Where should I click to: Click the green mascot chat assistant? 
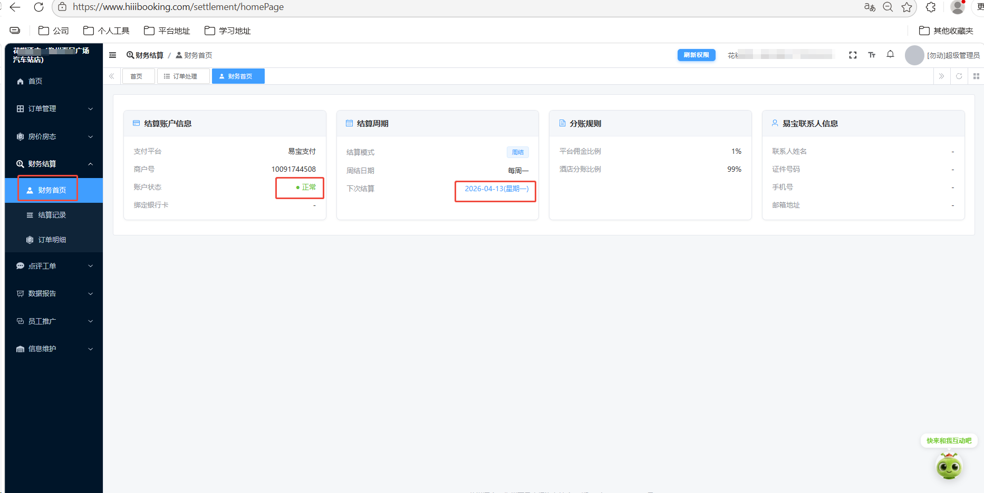(x=949, y=466)
